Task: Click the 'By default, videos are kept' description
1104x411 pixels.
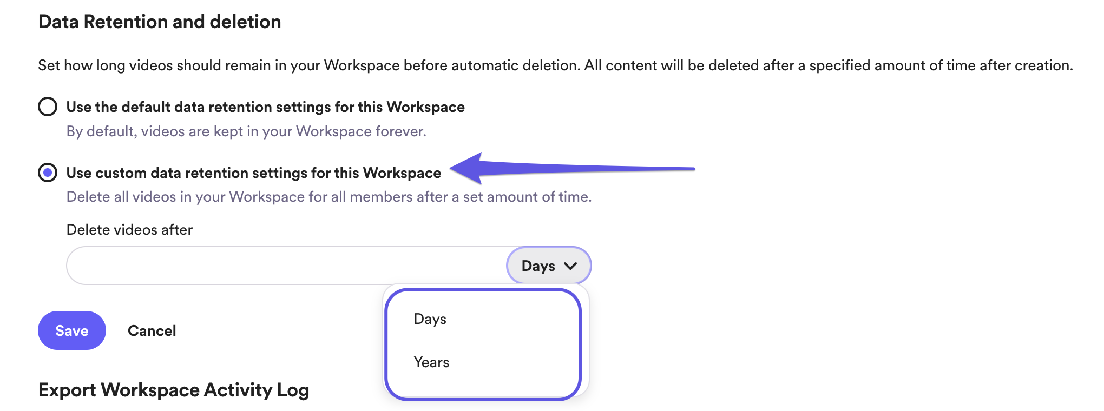Action: [x=246, y=131]
